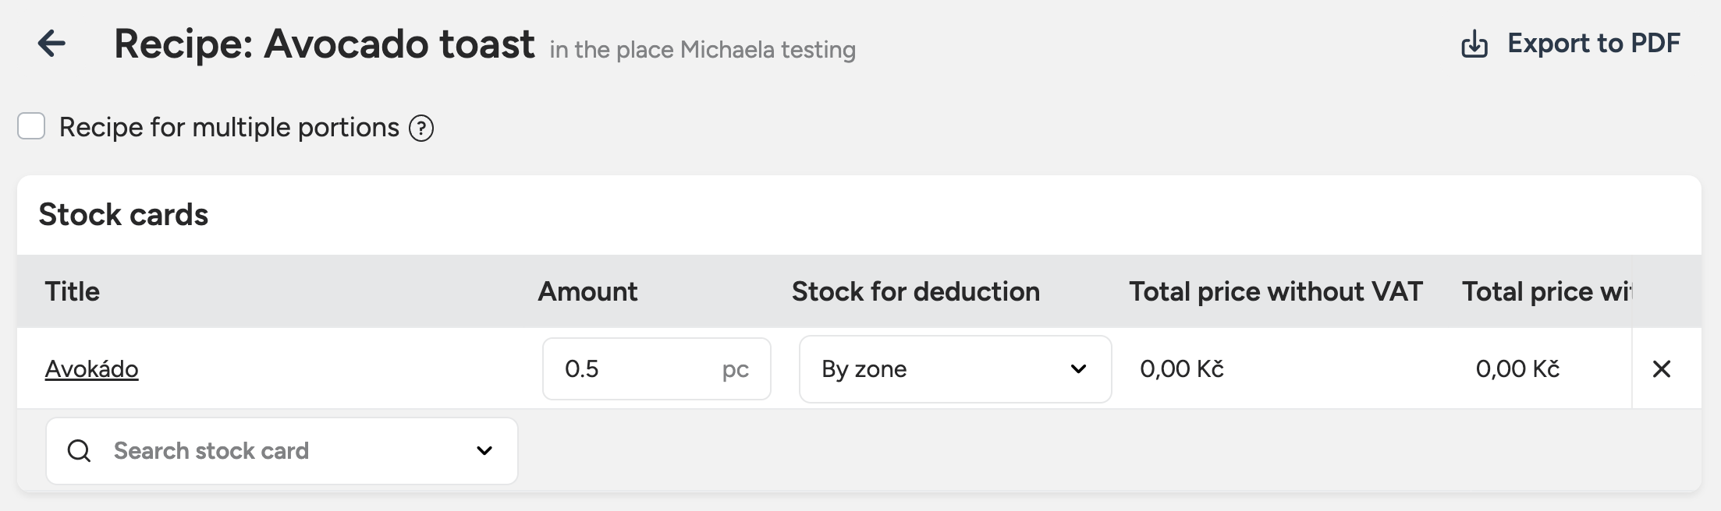The height and width of the screenshot is (511, 1721).
Task: Click the Export to PDF download icon
Action: pos(1474,44)
